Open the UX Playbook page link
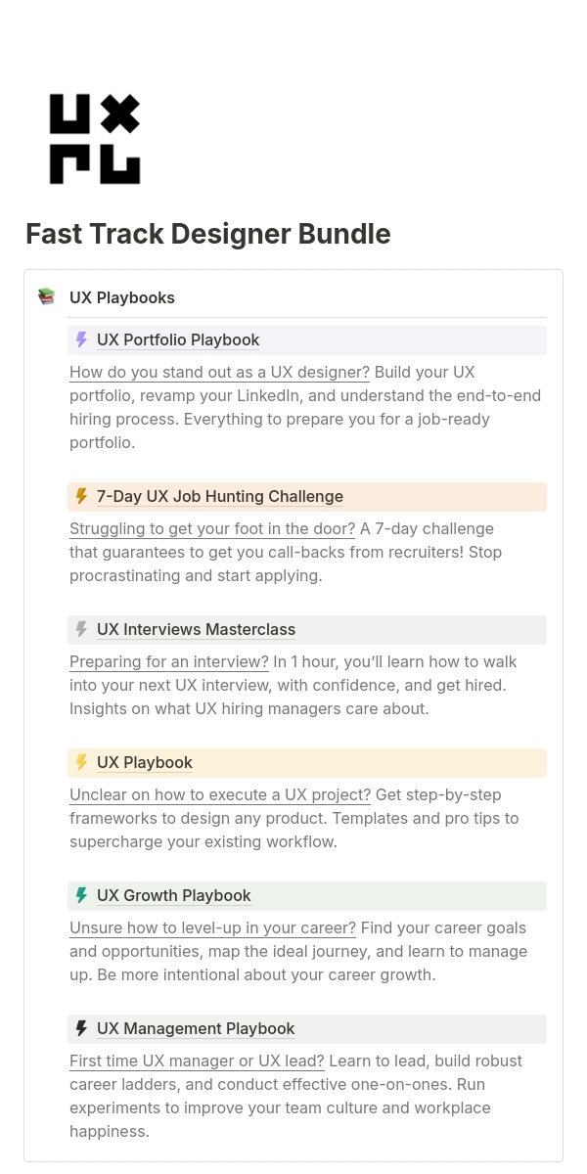Screen dimensions: 587x1174 145,763
